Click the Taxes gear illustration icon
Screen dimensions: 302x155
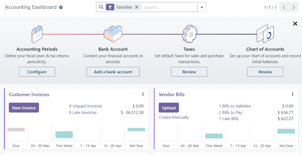(189, 34)
